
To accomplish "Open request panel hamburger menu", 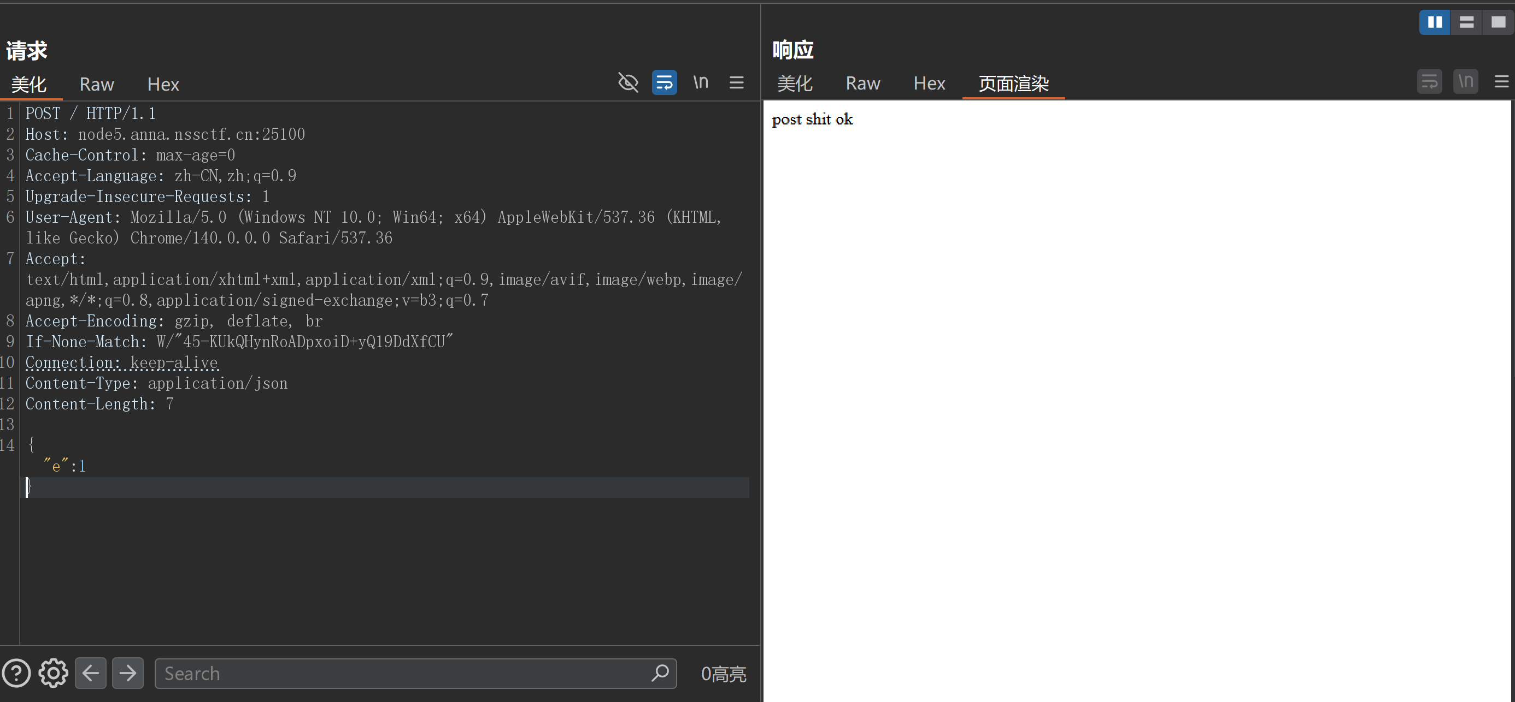I will 736,82.
